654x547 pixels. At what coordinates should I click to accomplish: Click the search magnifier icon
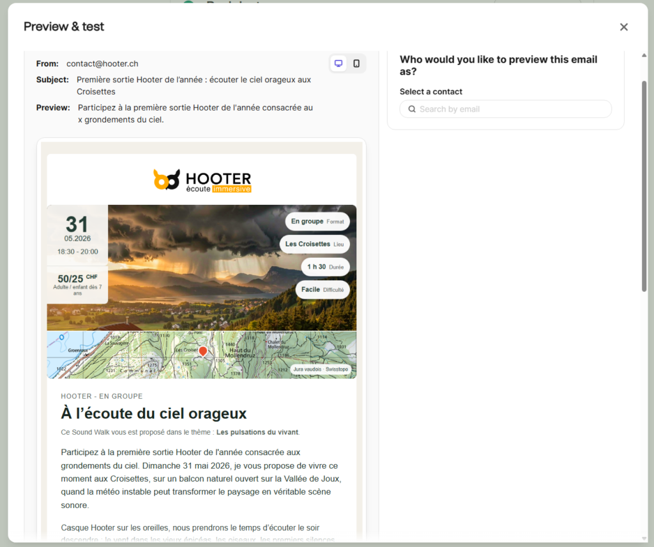pyautogui.click(x=412, y=109)
